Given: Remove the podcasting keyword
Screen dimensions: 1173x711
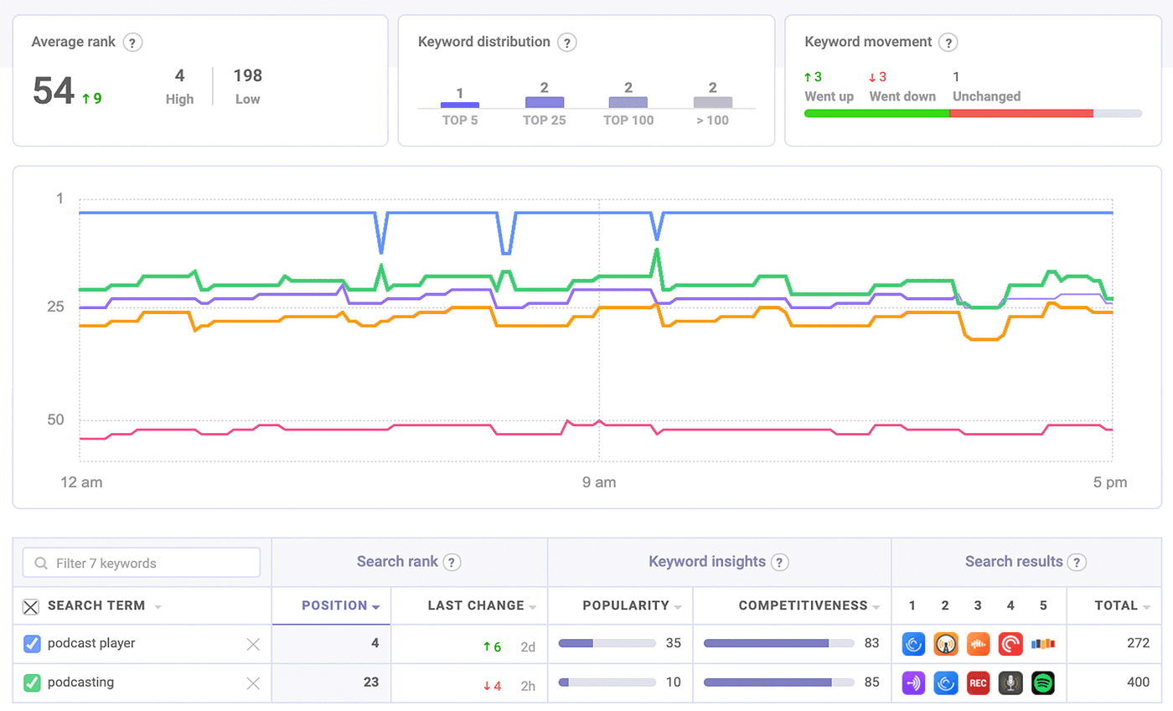Looking at the screenshot, I should [253, 683].
